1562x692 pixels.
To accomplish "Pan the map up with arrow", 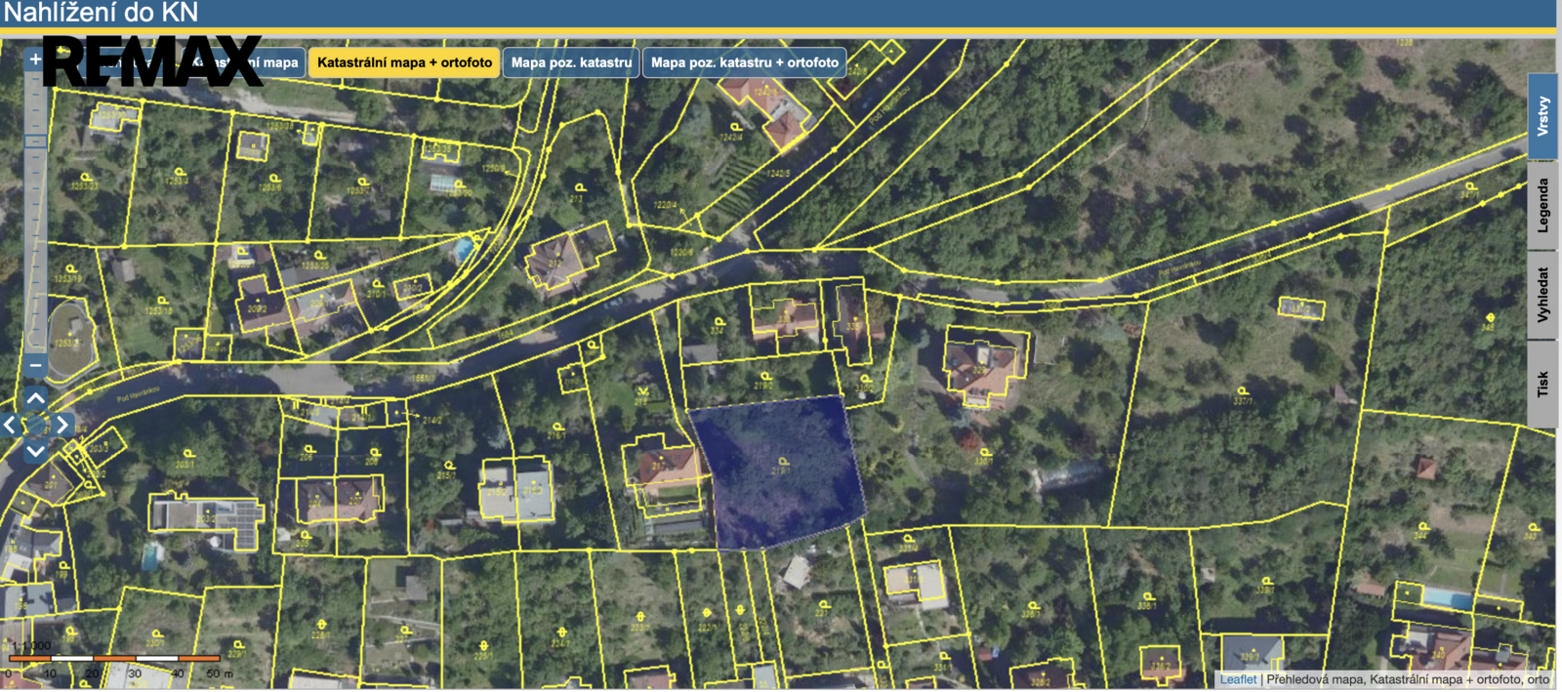I will [x=35, y=398].
